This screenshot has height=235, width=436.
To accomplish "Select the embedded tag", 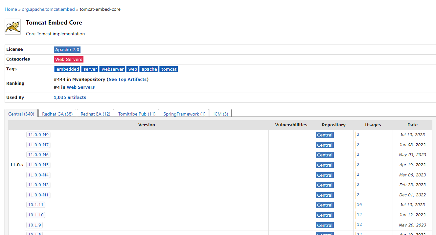I will (67, 69).
